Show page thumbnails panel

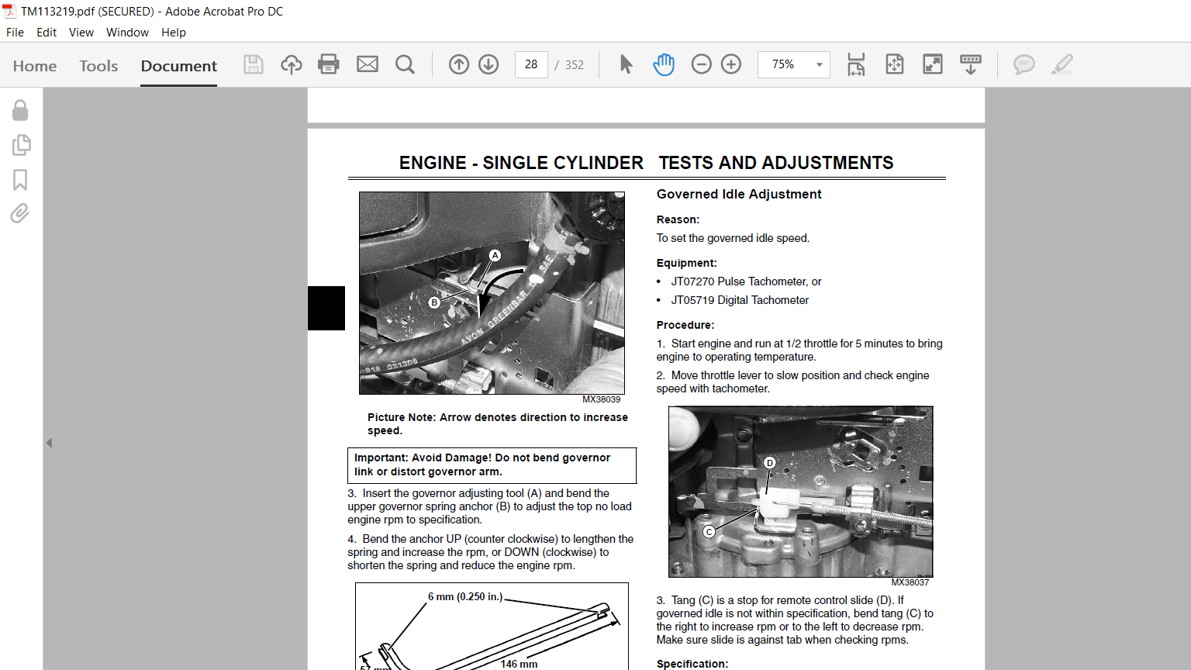coord(21,145)
